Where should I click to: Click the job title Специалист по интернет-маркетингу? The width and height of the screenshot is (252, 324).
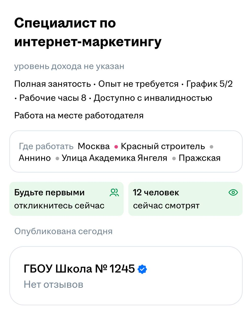(88, 32)
